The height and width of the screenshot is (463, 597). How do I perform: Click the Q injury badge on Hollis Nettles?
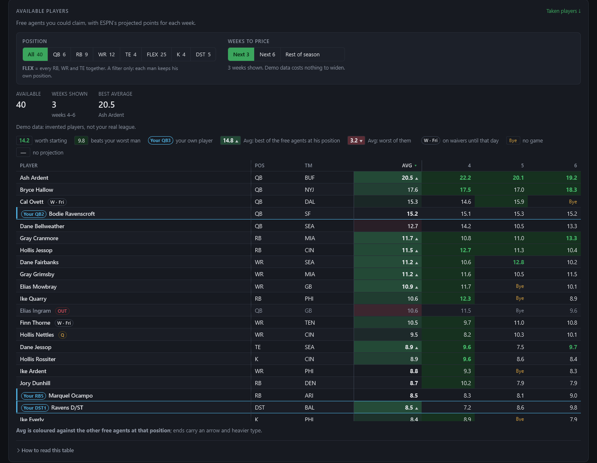click(x=62, y=335)
